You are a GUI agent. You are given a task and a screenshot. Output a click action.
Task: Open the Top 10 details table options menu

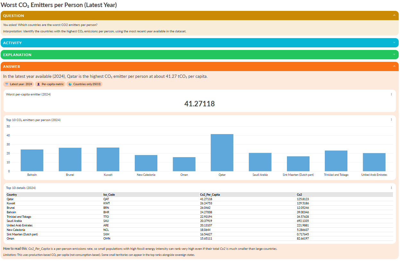click(x=391, y=188)
